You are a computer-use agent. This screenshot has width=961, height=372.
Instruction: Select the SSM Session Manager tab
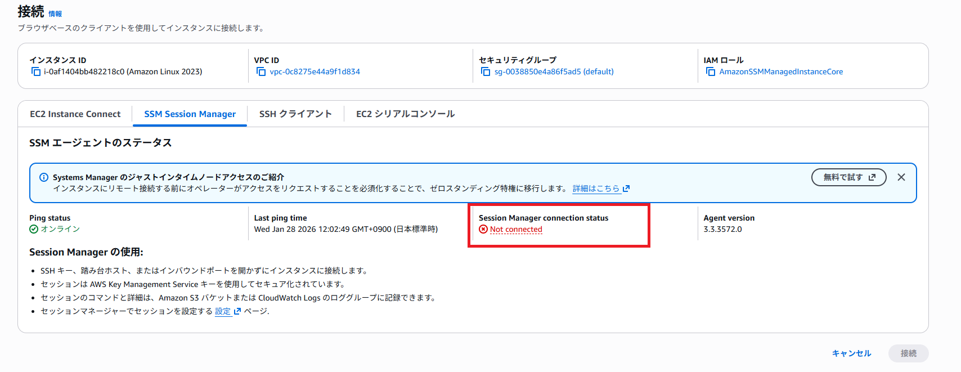point(190,114)
